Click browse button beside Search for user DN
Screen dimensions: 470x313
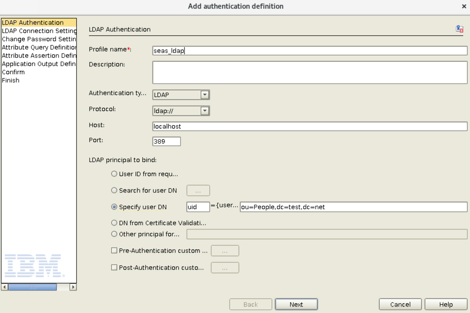(x=198, y=191)
